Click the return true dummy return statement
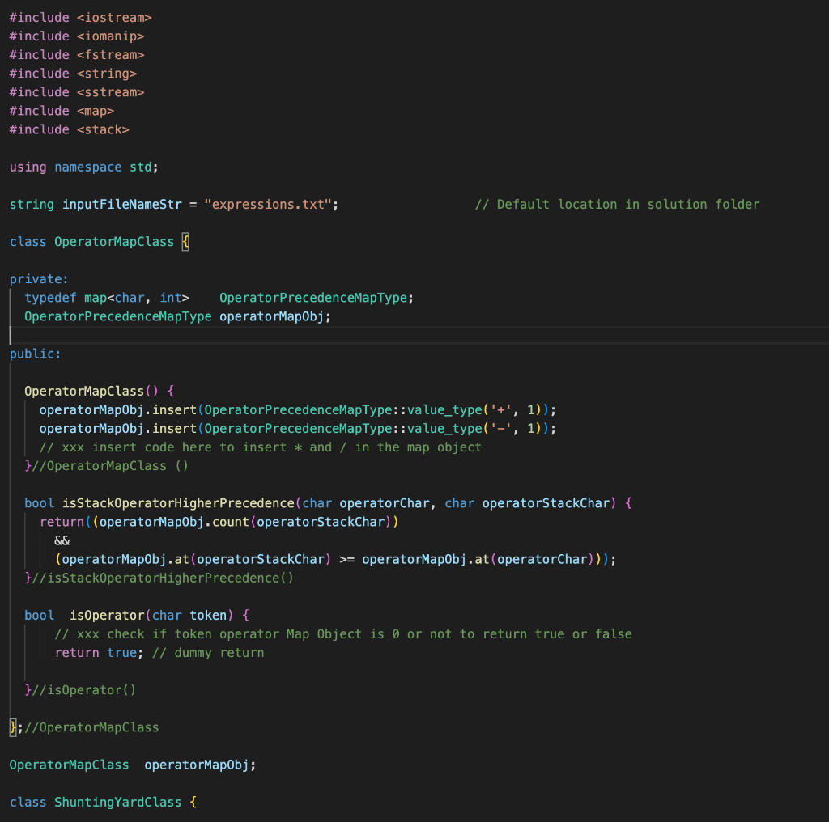Image resolution: width=829 pixels, height=822 pixels. pyautogui.click(x=89, y=652)
